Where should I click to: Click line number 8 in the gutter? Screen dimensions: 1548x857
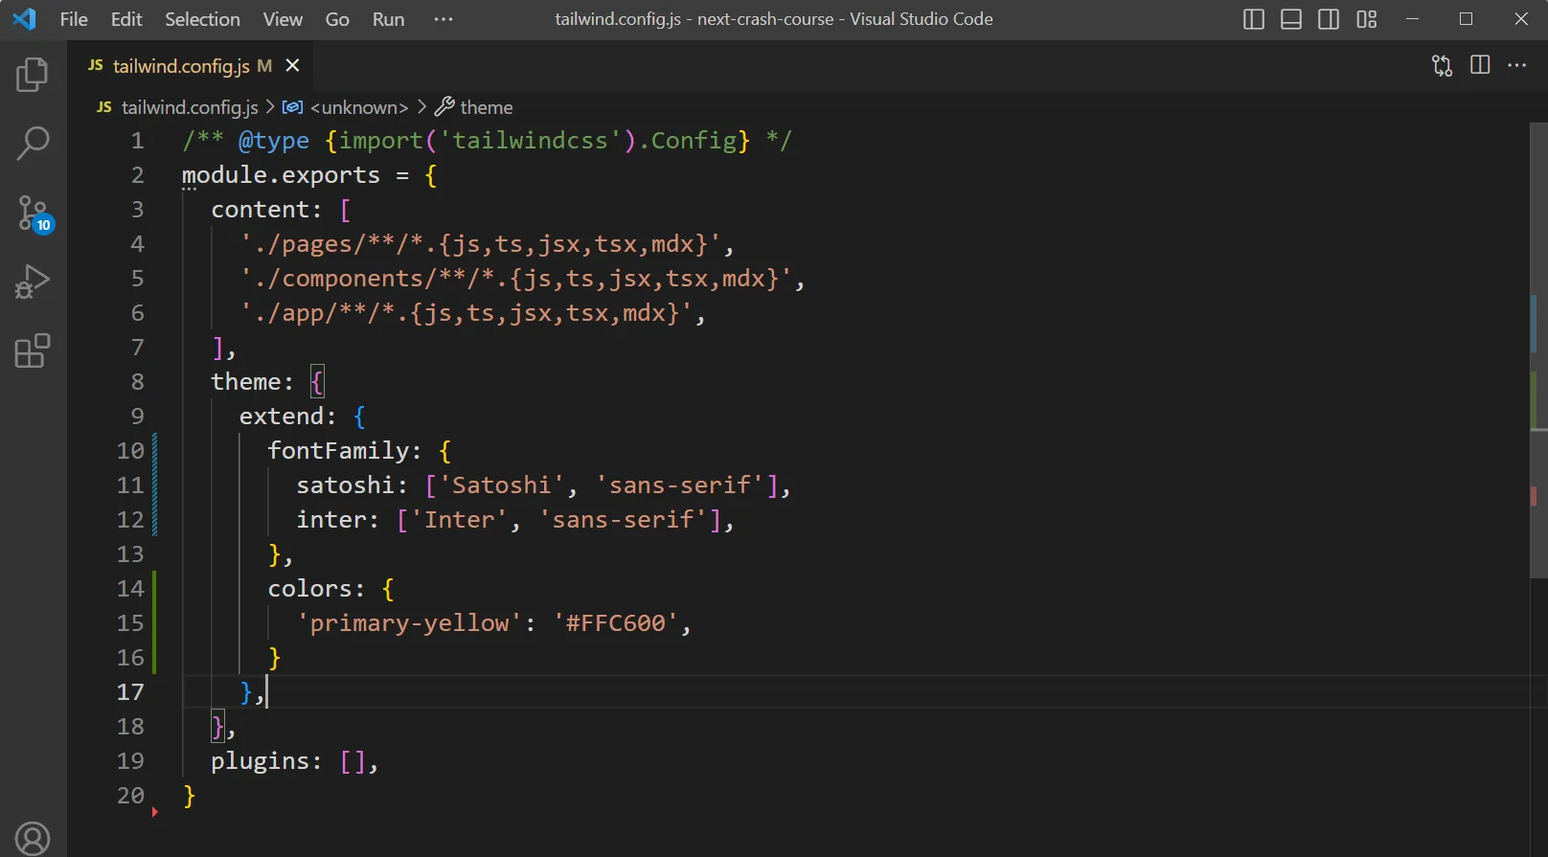pos(137,382)
